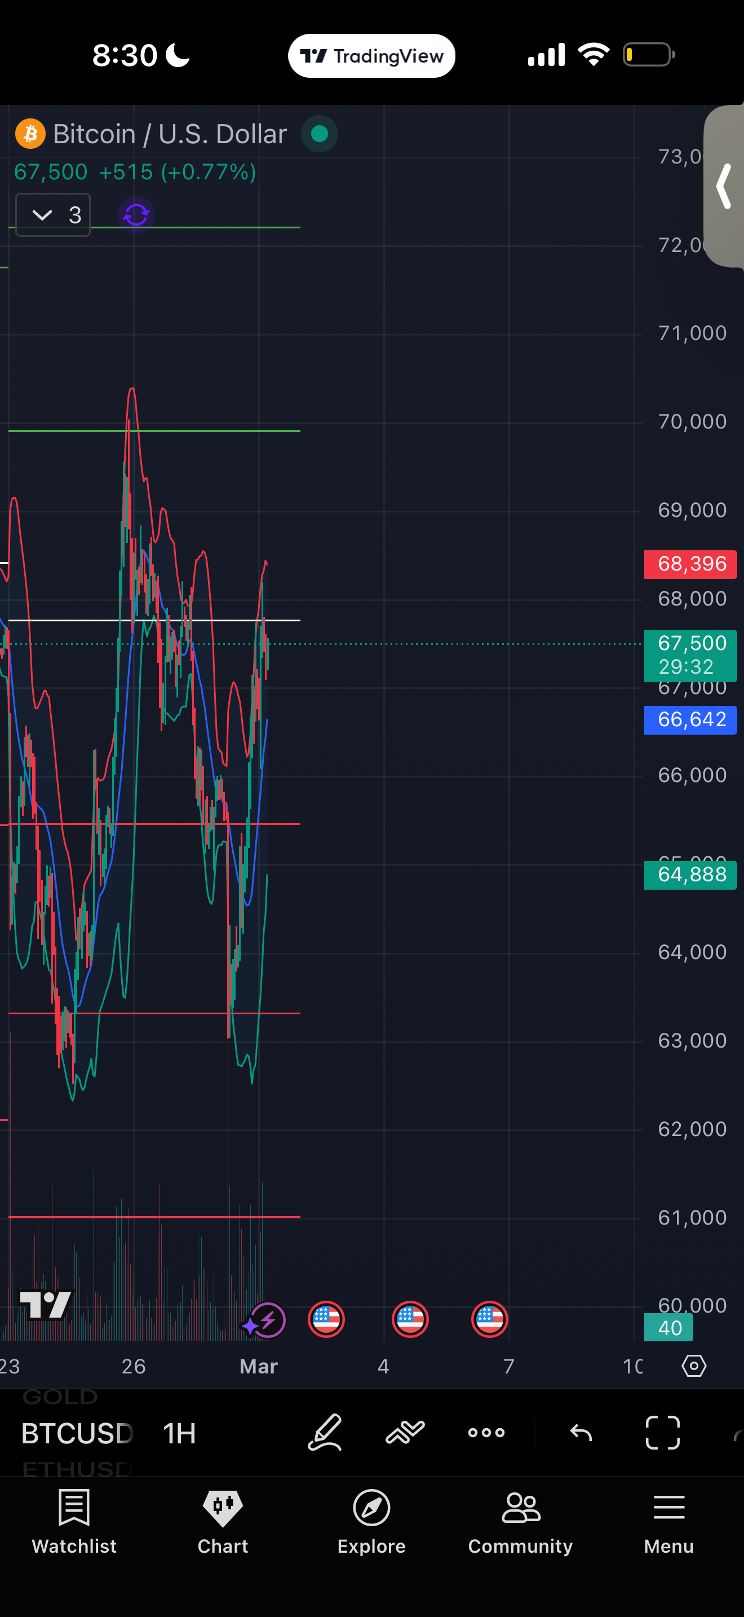Open the US flag event near date 4
The image size is (744, 1617).
pos(410,1319)
